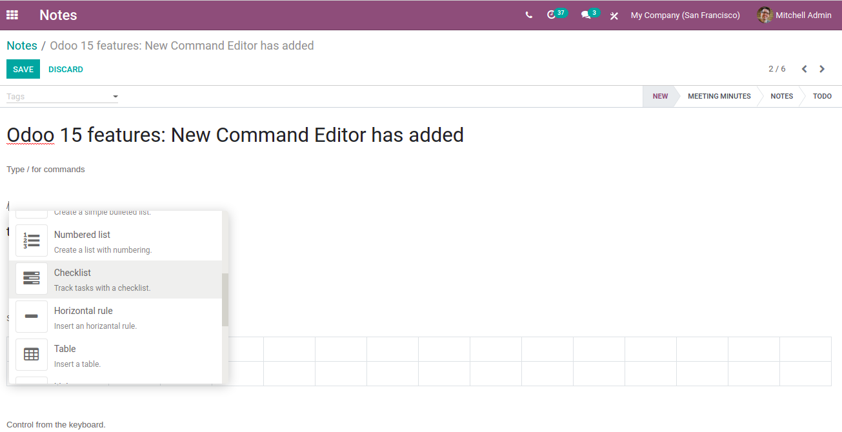Click the debug tools wrench icon
842x432 pixels.
(x=614, y=15)
